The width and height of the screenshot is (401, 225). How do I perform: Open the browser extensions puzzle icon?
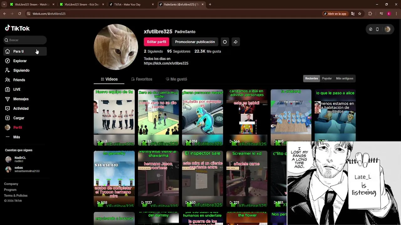[x=370, y=14]
